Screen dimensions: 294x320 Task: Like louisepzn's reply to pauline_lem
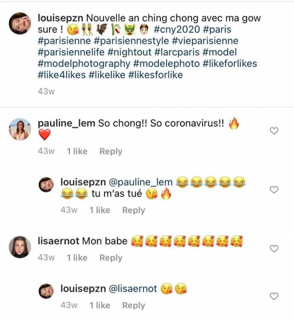coord(274,190)
